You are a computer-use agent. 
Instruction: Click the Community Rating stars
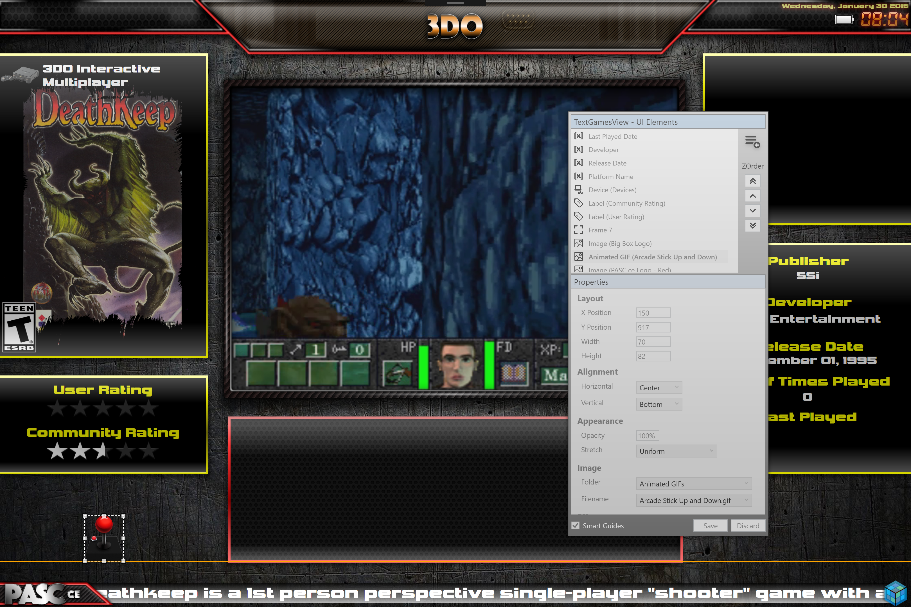(103, 450)
